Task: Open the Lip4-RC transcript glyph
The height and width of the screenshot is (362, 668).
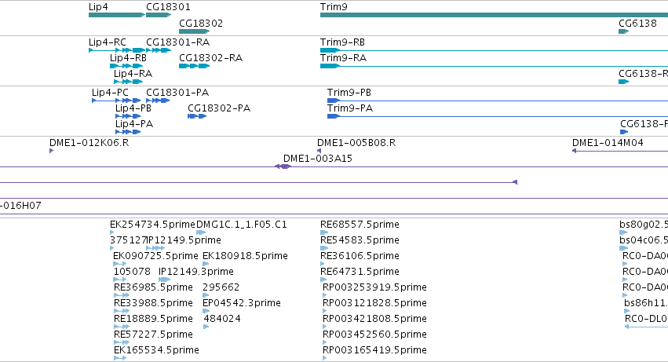Action: click(x=117, y=50)
